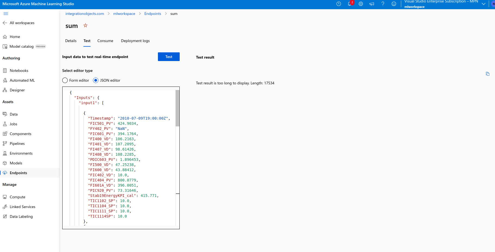Open Data Labeling

click(21, 216)
